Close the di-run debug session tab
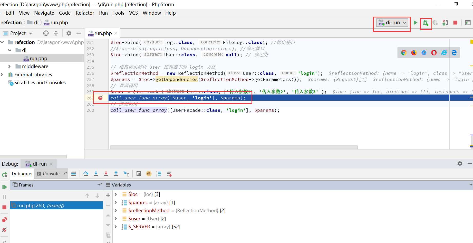Image resolution: width=473 pixels, height=243 pixels. coord(51,164)
